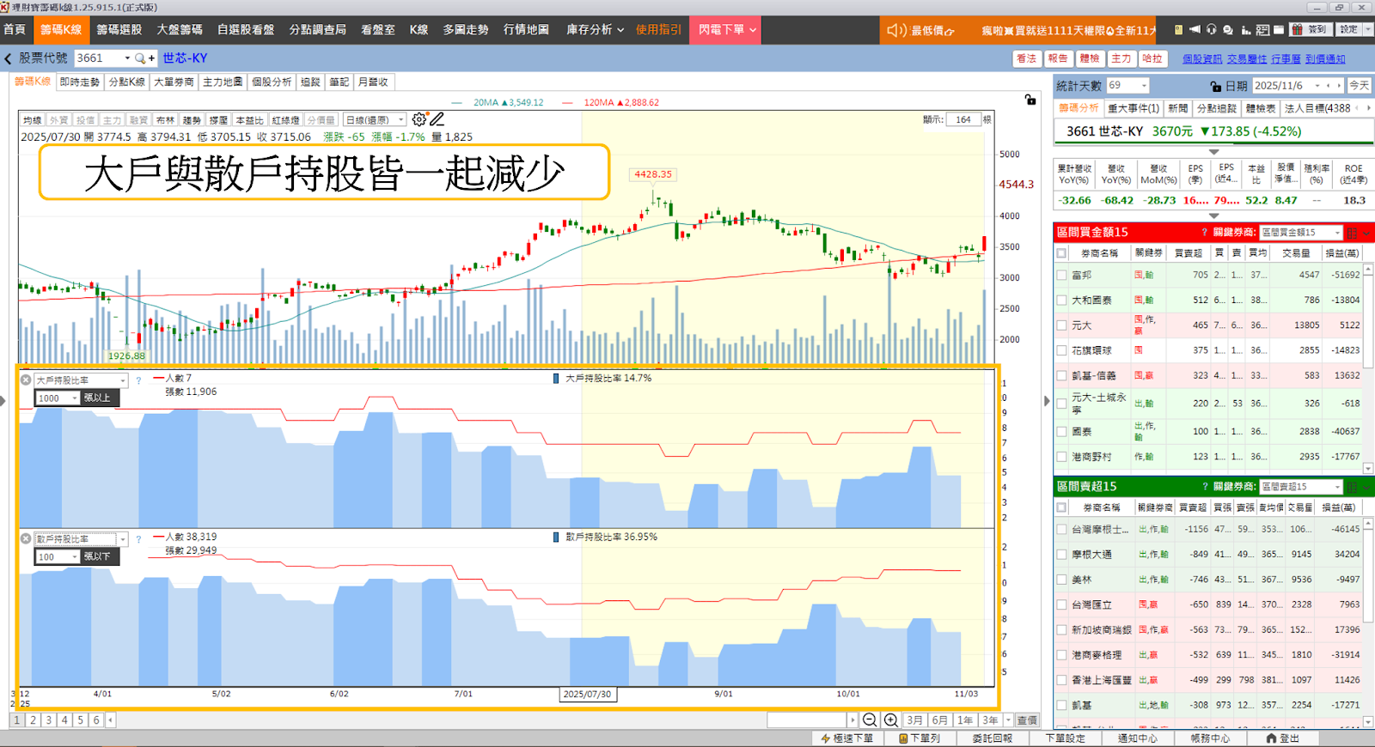Toggle select-all checkbox in 區間買金額15 header
This screenshot has width=1375, height=747.
tap(1061, 253)
